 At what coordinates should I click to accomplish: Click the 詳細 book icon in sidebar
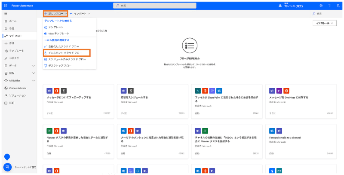click(6, 103)
